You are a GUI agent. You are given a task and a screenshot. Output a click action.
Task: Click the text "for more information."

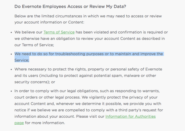(45, 123)
